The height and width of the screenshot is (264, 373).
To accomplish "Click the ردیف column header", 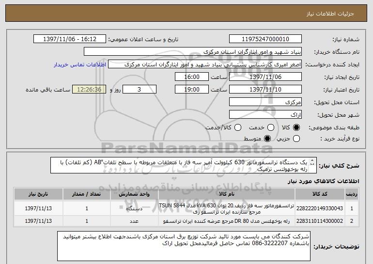I will 352,194.
